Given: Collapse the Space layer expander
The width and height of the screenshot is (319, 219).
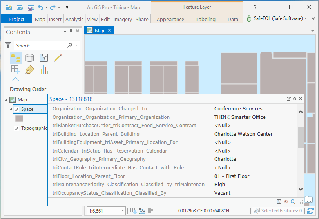Looking at the screenshot, I should click(11, 109).
